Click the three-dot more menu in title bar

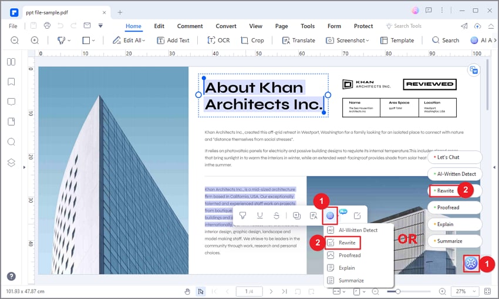pyautogui.click(x=441, y=11)
